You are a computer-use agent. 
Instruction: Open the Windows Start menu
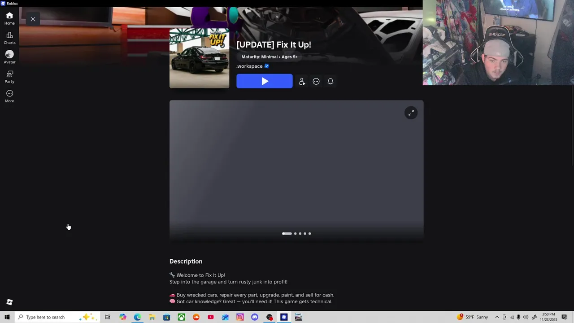click(x=7, y=317)
